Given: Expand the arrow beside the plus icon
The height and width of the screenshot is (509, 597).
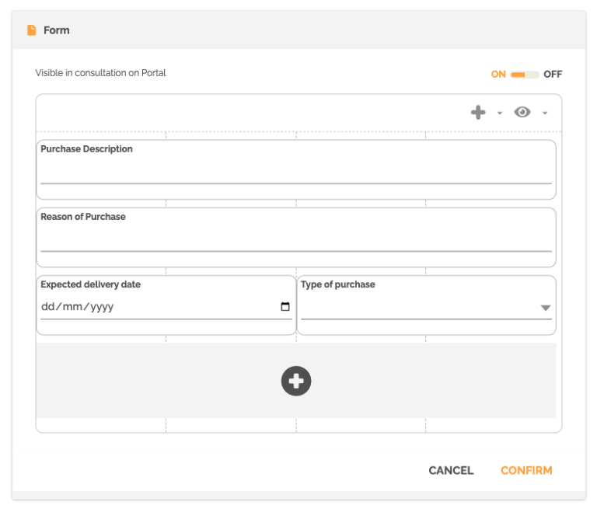Looking at the screenshot, I should pos(500,113).
